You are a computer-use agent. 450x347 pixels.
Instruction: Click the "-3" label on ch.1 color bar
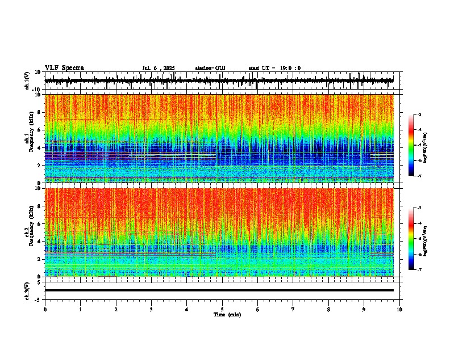tap(419, 114)
